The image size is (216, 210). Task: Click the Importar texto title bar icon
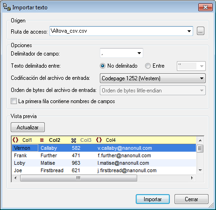click(x=7, y=7)
